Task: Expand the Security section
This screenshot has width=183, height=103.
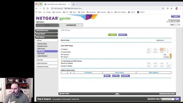Action: click(46, 60)
